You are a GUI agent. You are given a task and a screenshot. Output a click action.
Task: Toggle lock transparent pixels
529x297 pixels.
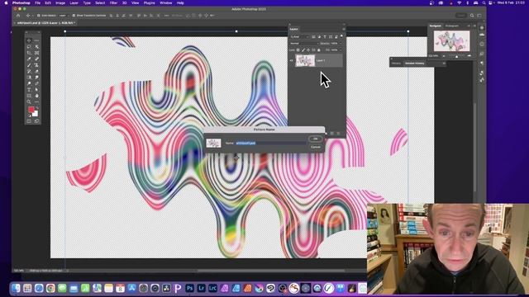tap(298, 50)
